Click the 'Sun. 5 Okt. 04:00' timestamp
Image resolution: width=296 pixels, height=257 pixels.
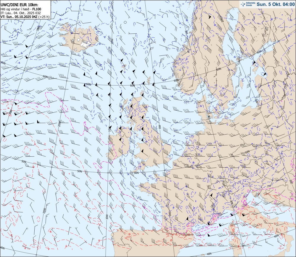276,4
